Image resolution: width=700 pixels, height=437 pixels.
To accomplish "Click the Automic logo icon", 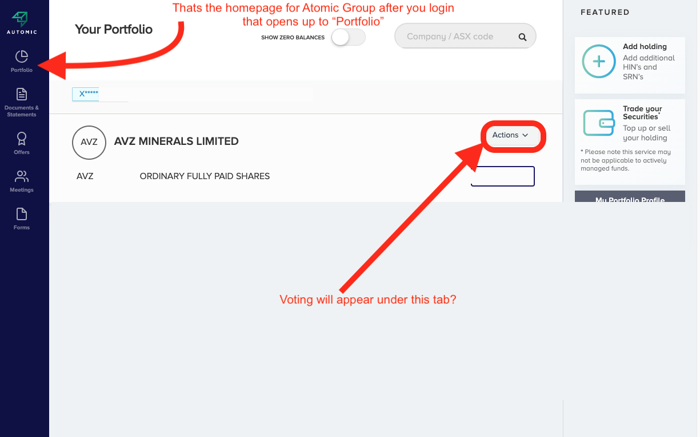I will (x=21, y=18).
